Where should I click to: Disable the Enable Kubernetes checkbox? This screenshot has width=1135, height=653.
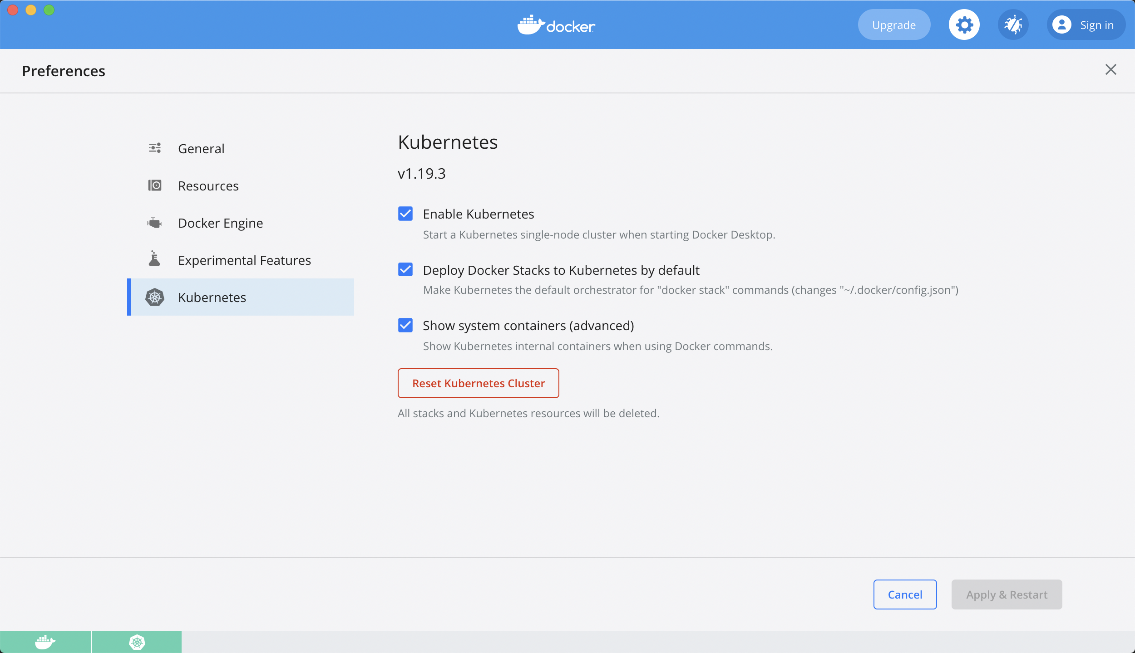coord(405,214)
